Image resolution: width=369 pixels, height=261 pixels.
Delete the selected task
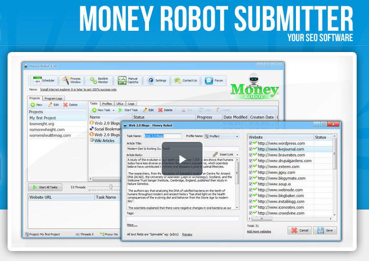tap(165, 110)
